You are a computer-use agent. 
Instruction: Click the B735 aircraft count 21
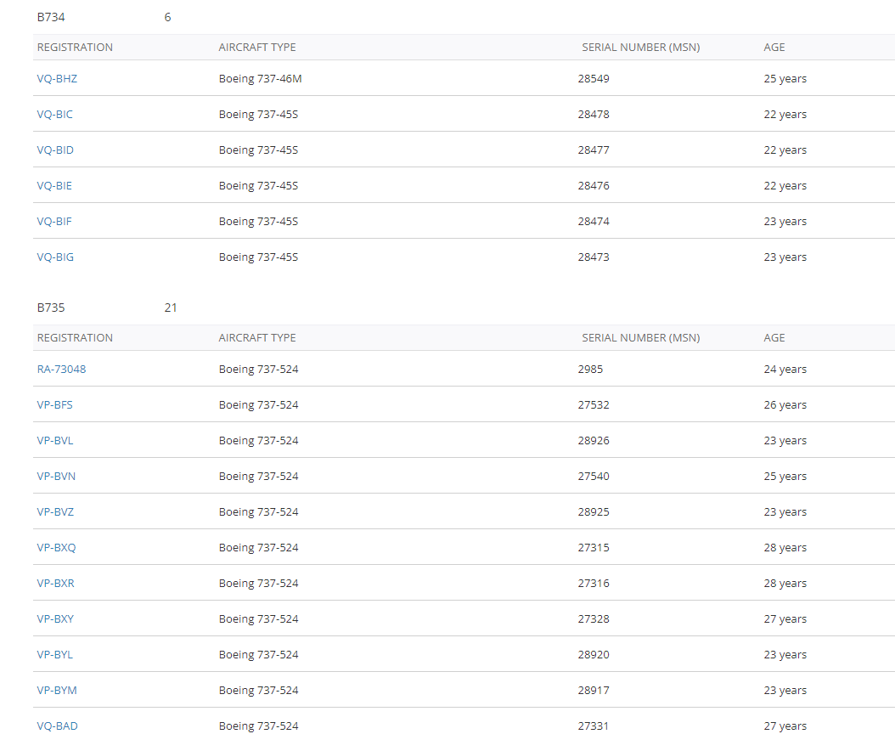click(x=171, y=308)
